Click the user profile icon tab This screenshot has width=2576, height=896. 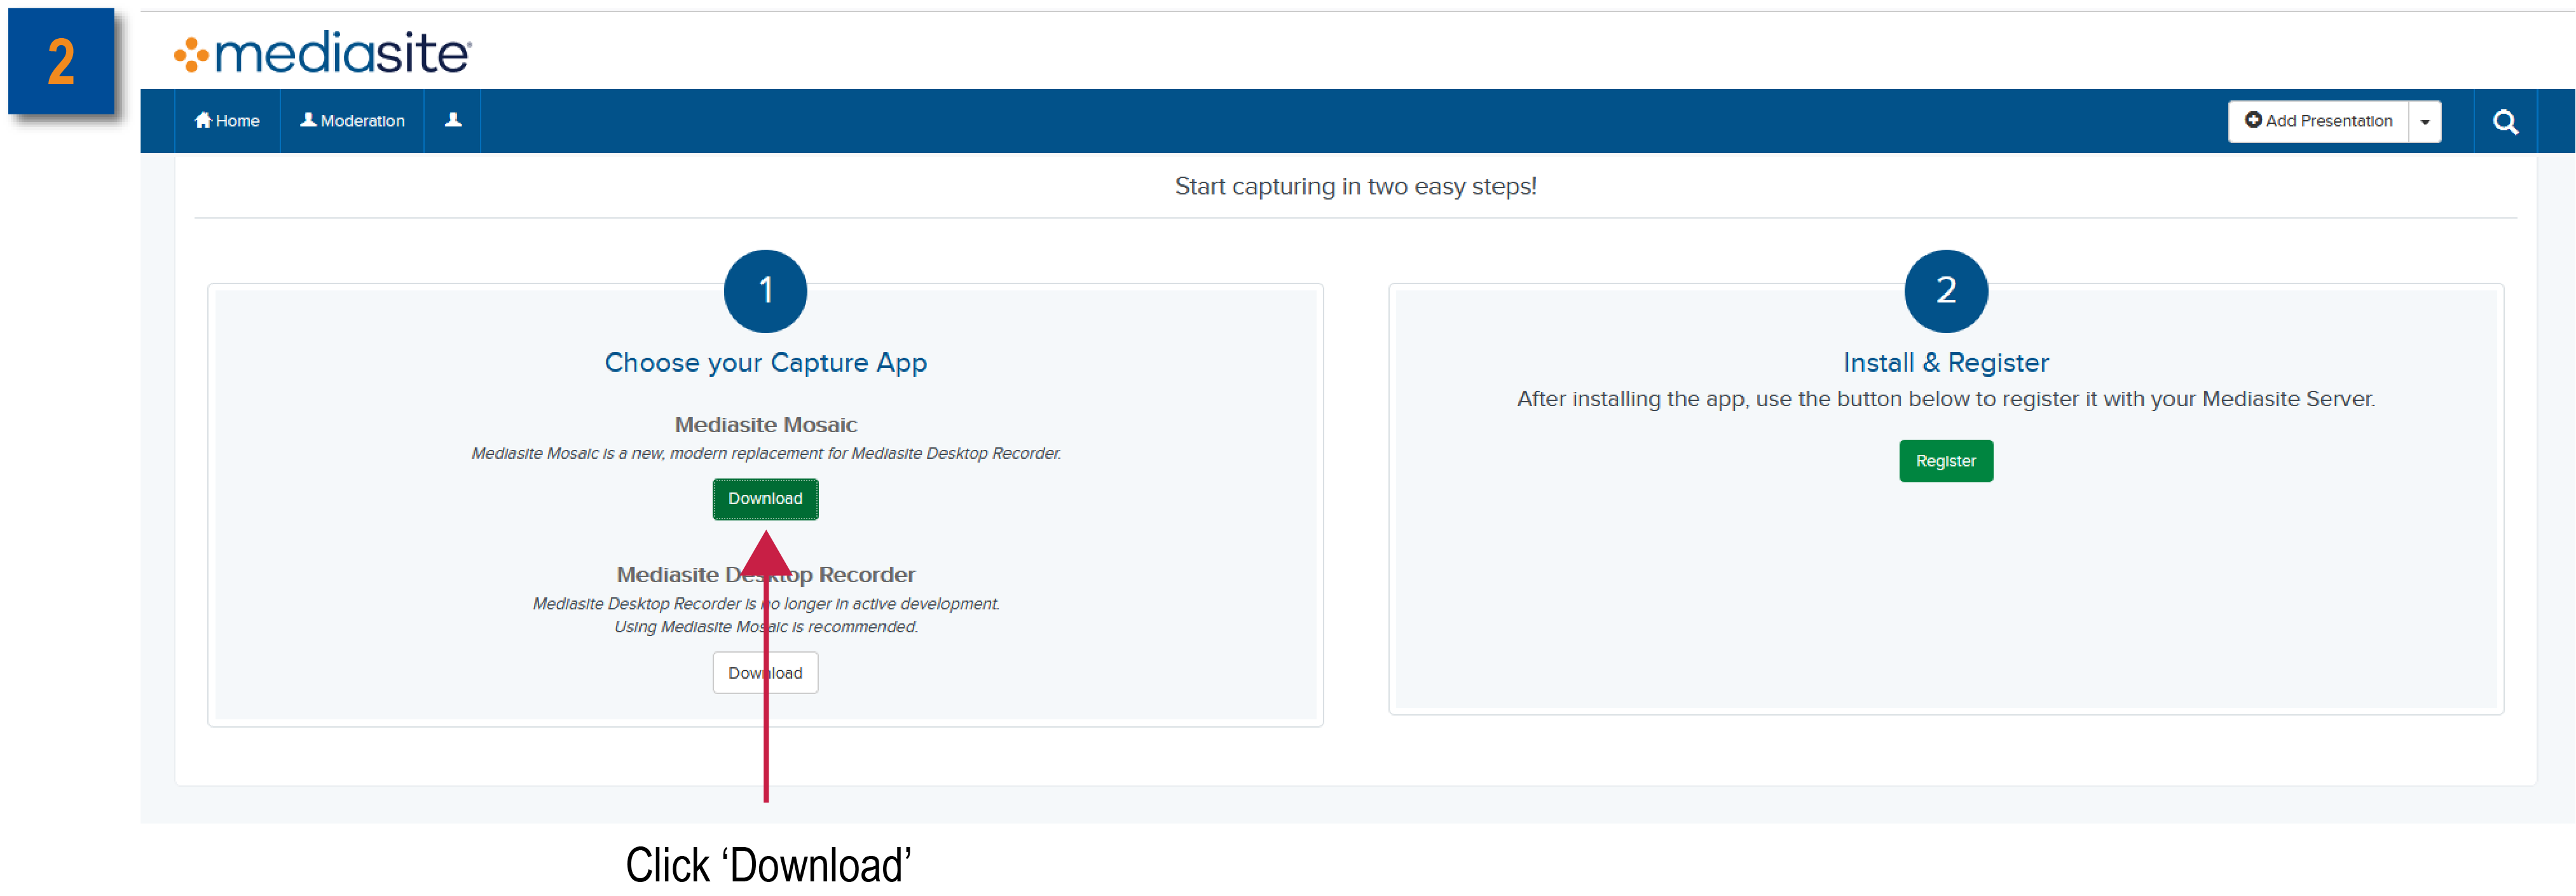click(x=453, y=120)
